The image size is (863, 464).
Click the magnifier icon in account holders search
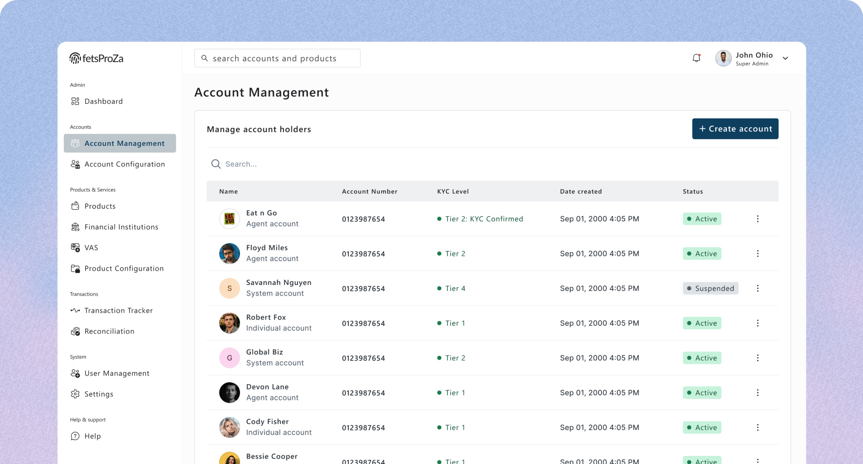pos(216,164)
